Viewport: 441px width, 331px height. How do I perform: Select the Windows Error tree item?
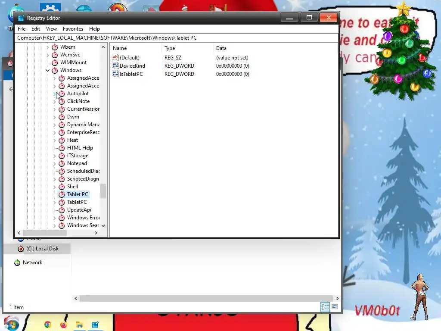83,218
